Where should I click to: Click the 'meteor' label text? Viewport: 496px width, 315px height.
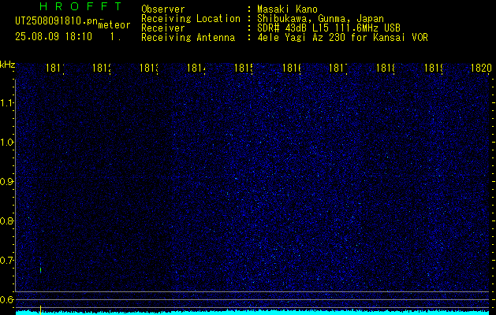[x=114, y=25]
